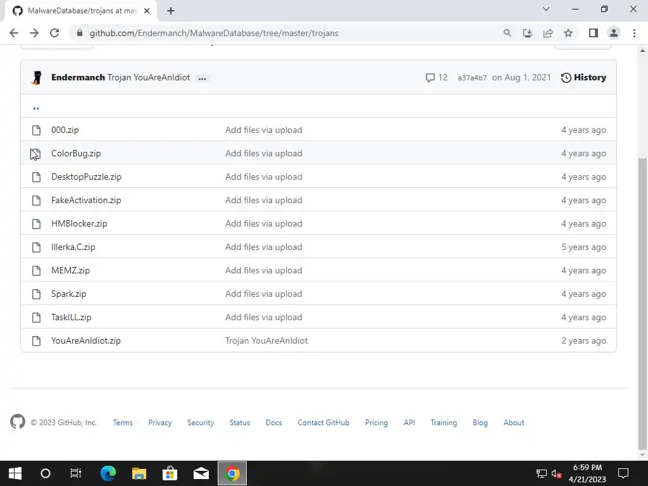648x486 pixels.
Task: Bookmark this page with star icon
Action: click(x=568, y=33)
